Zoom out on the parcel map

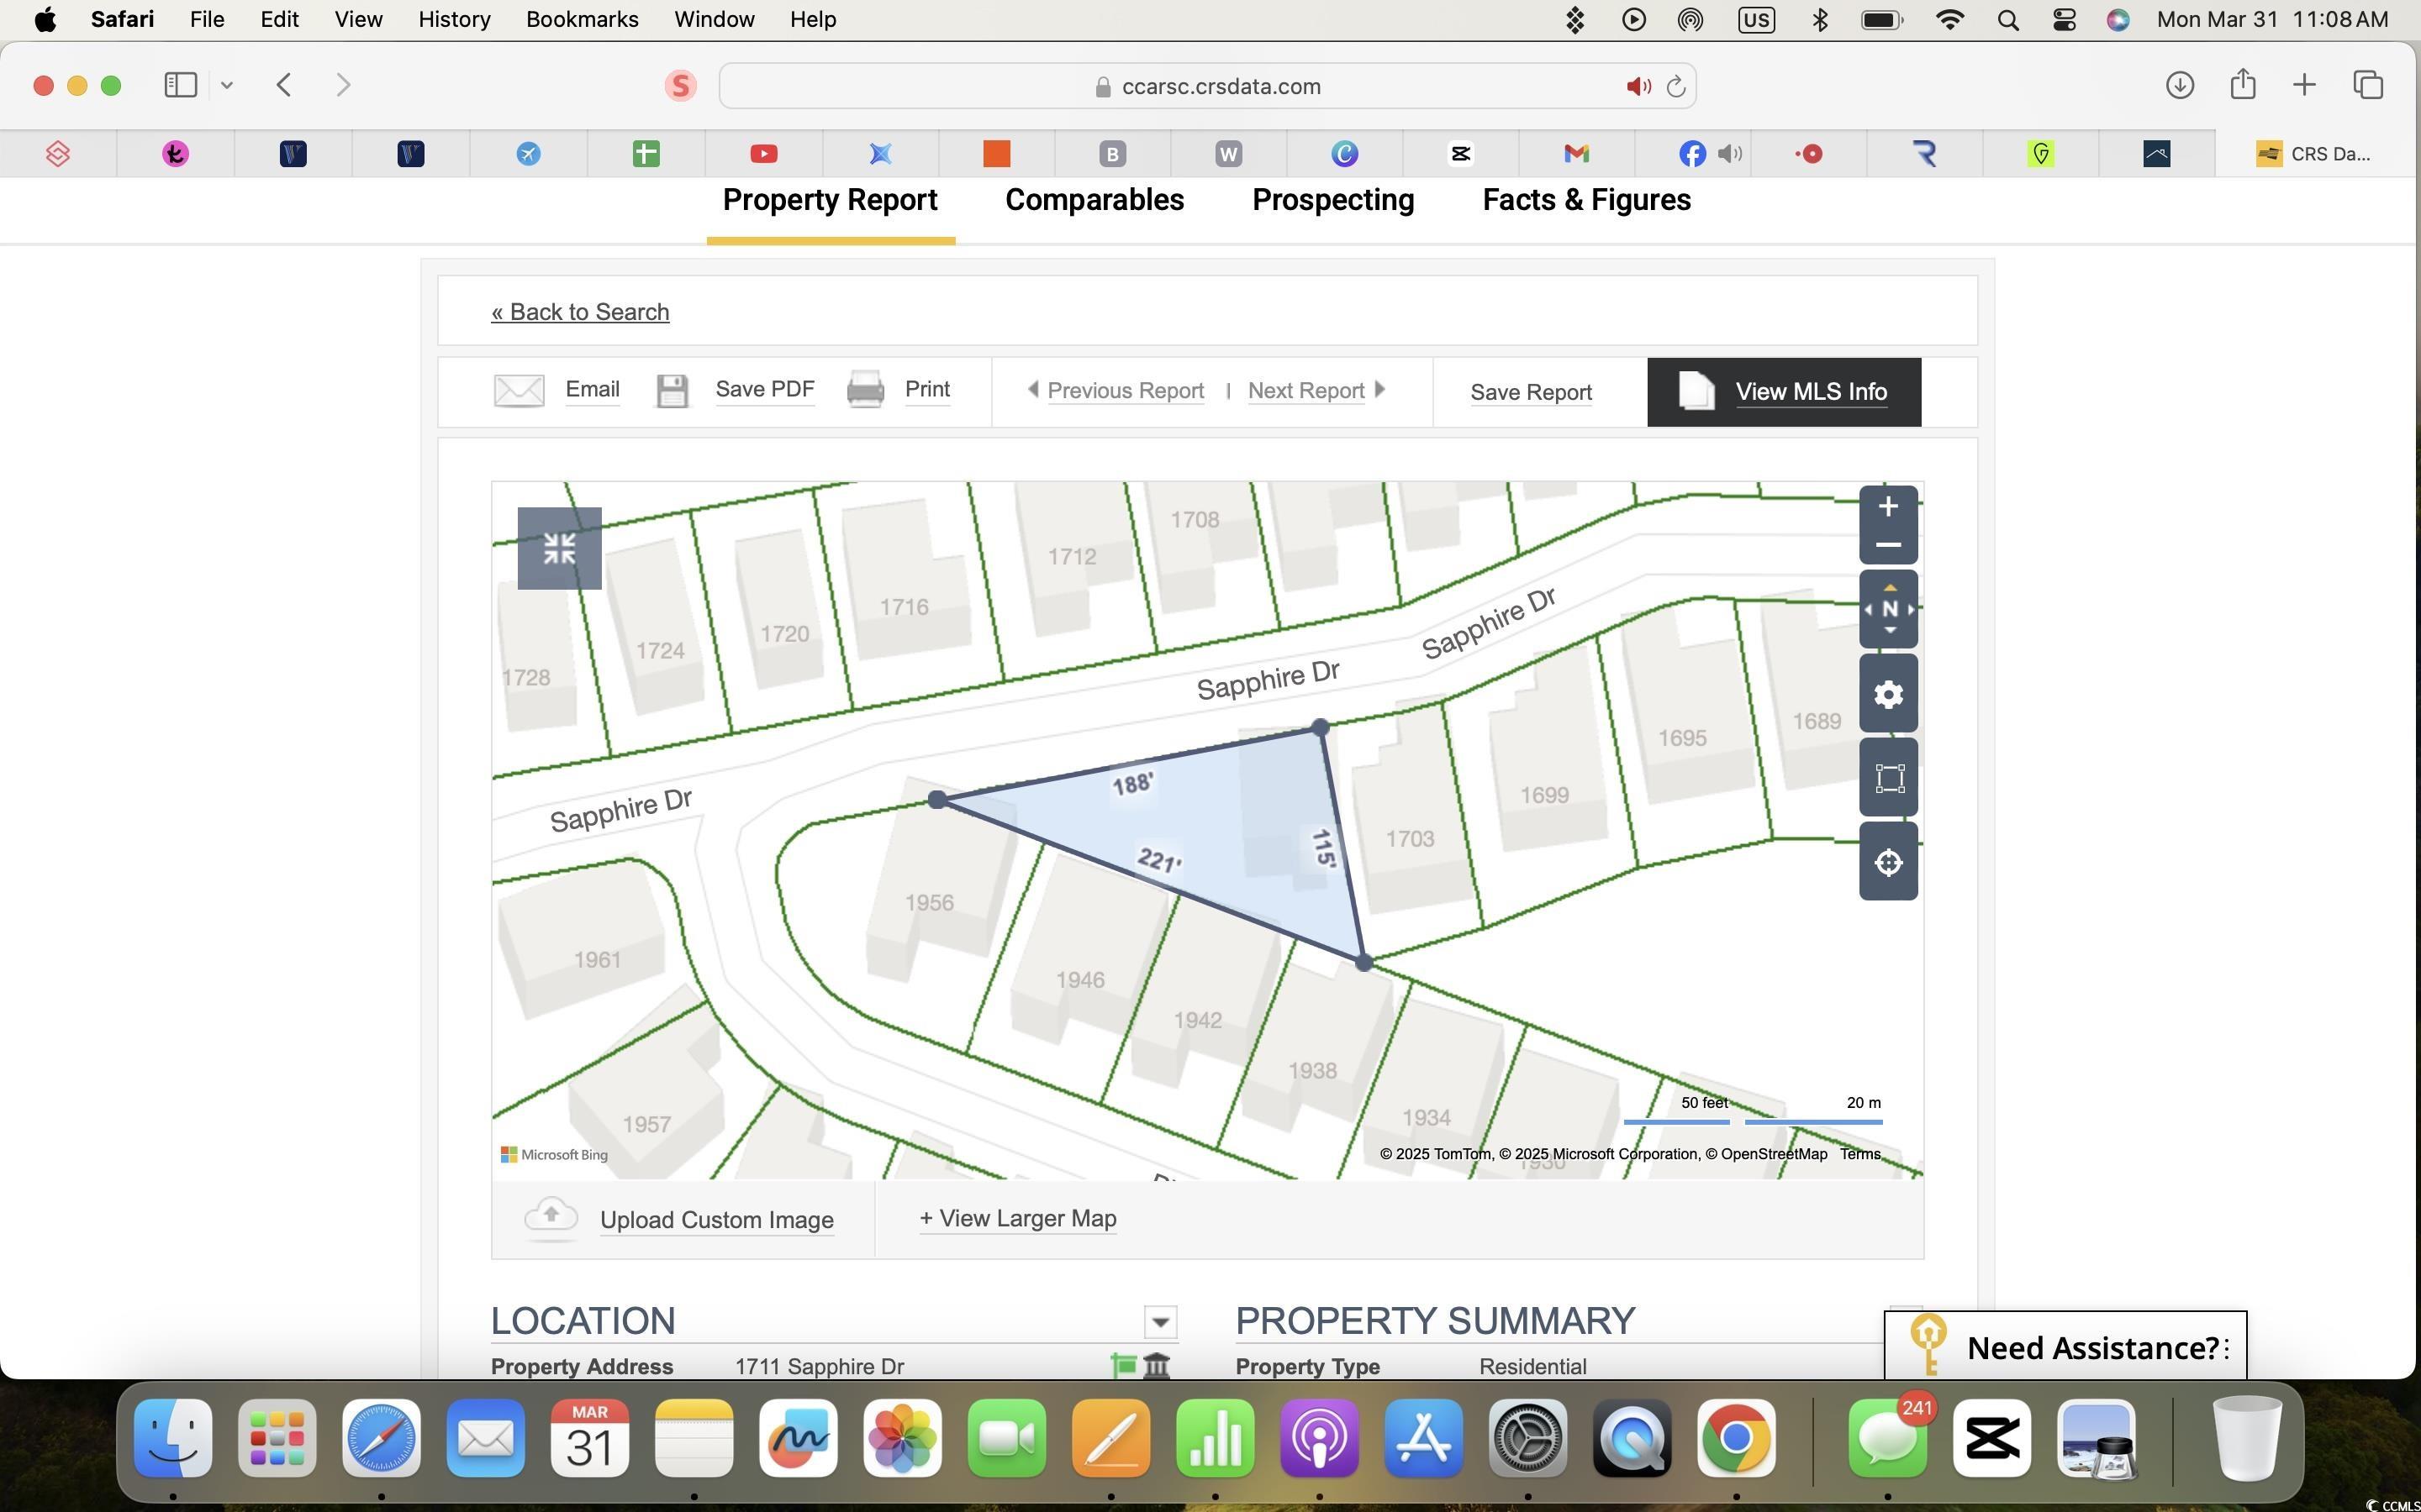(x=1888, y=545)
